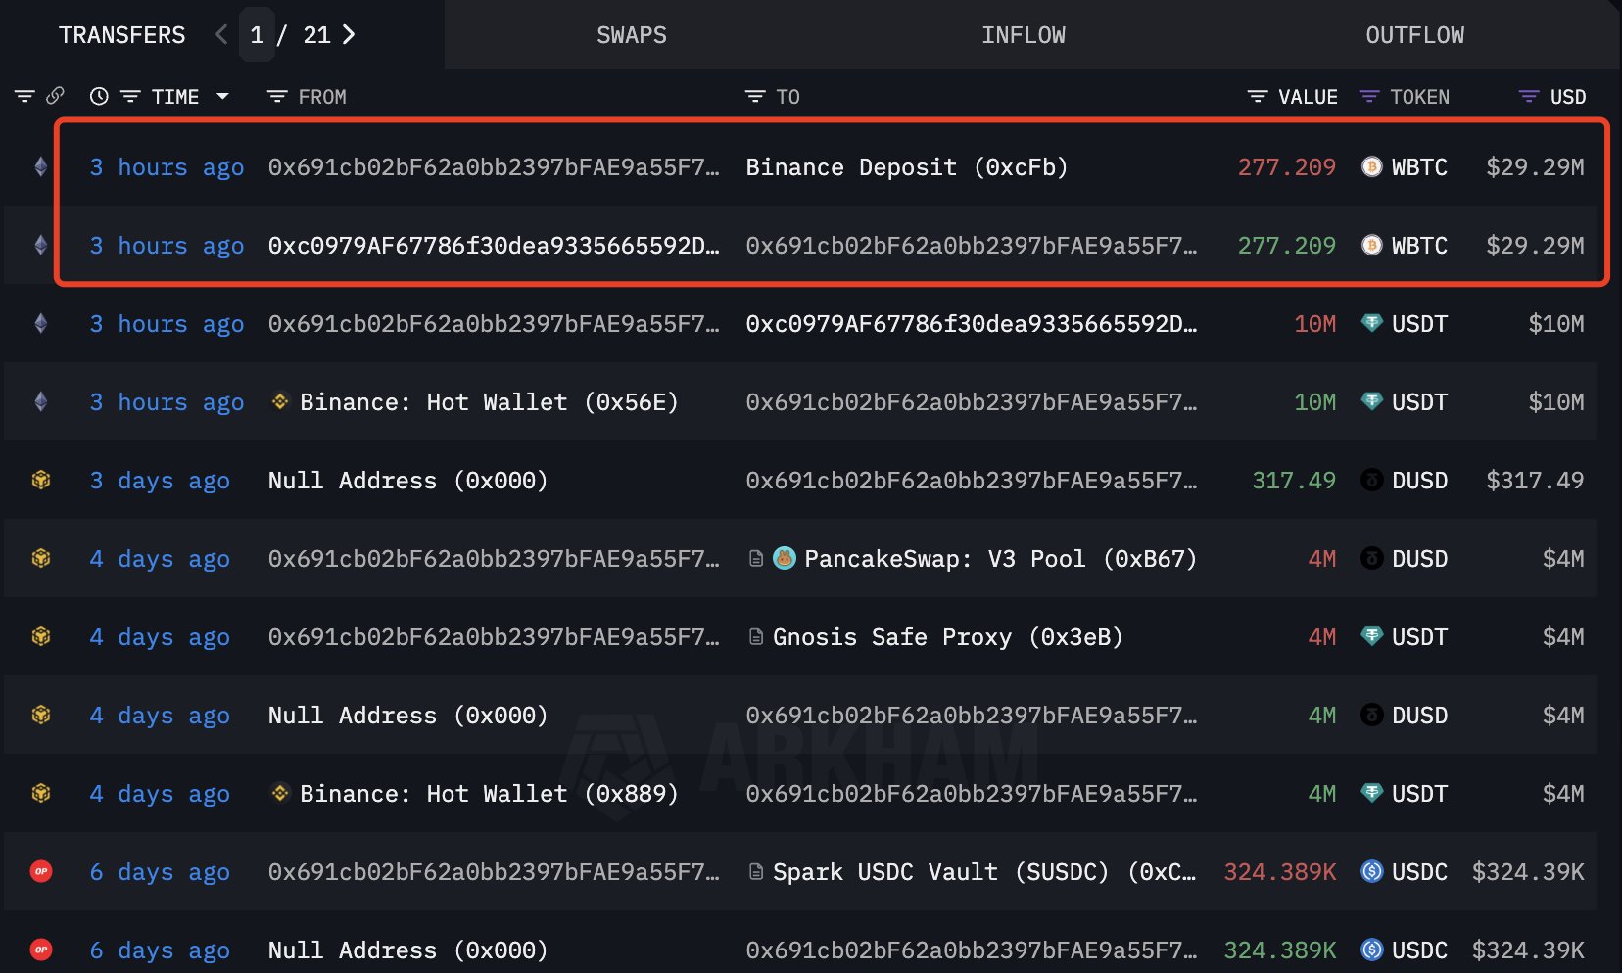The image size is (1622, 973).
Task: Switch to the INFLOW tab
Action: pos(1024,35)
